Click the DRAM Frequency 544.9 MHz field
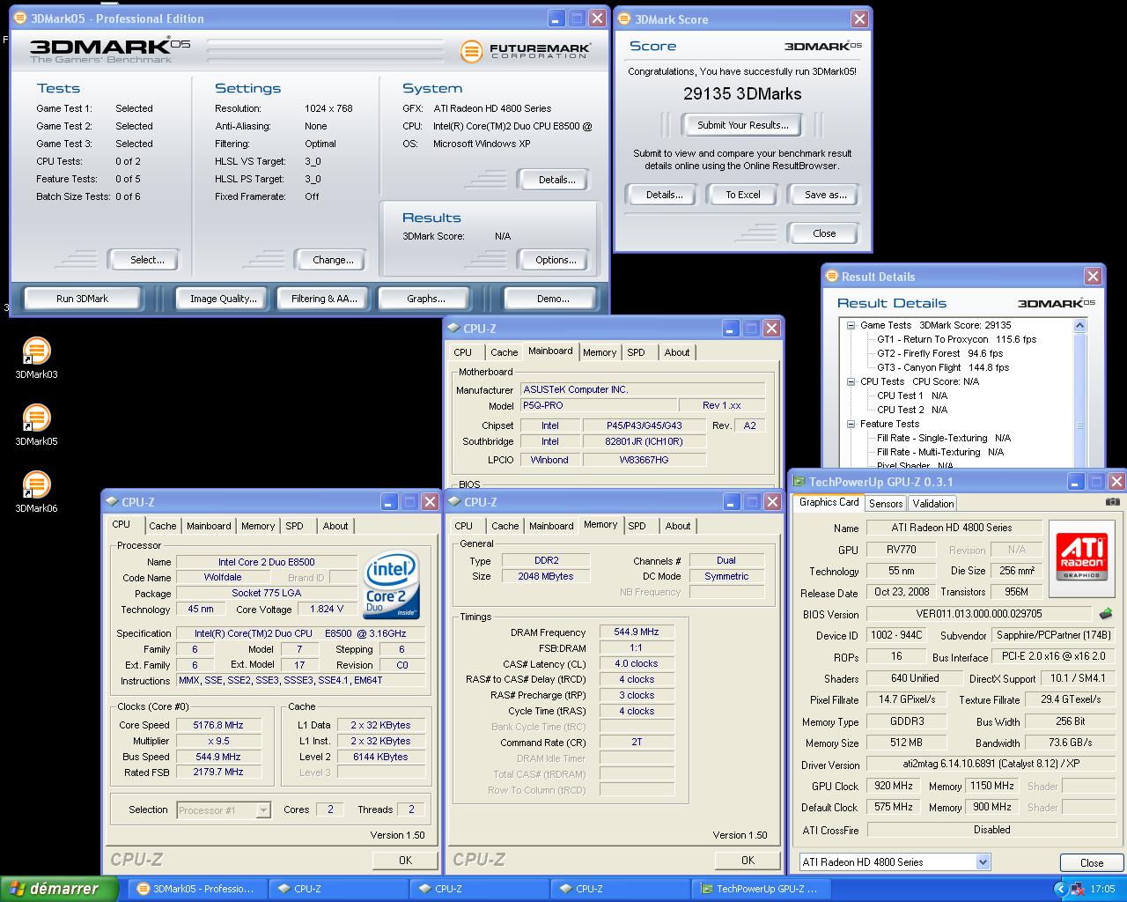The image size is (1127, 902). coord(637,632)
